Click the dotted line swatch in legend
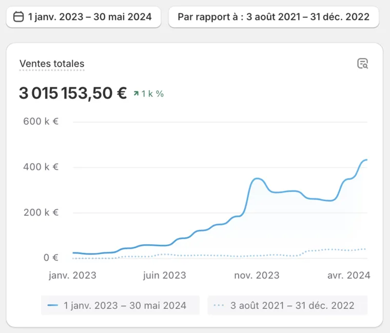 tap(219, 305)
